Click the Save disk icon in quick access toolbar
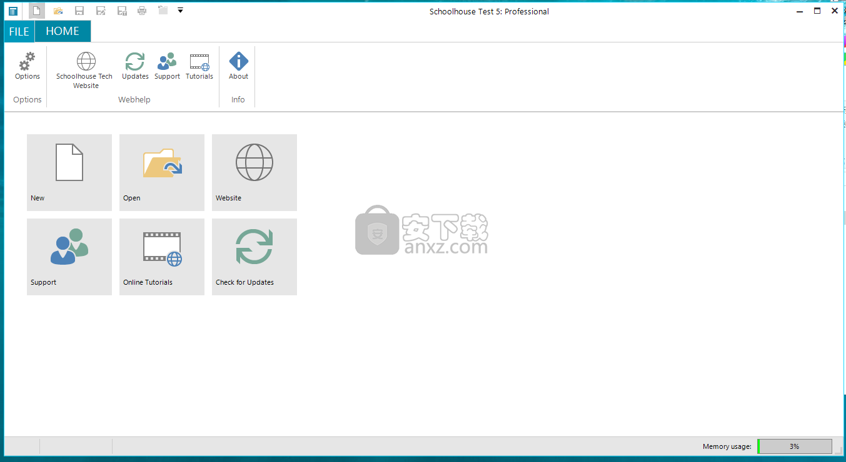 pos(79,11)
